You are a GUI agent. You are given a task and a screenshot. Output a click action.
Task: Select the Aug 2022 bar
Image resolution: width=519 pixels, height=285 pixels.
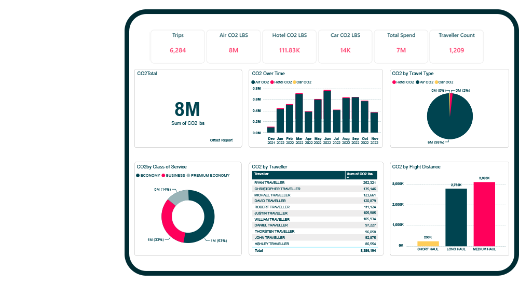pyautogui.click(x=346, y=115)
